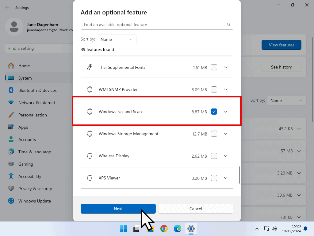Viewport: 314px width, 236px height.
Task: Click the WMI SNMP Provider feature icon
Action: 90,89
